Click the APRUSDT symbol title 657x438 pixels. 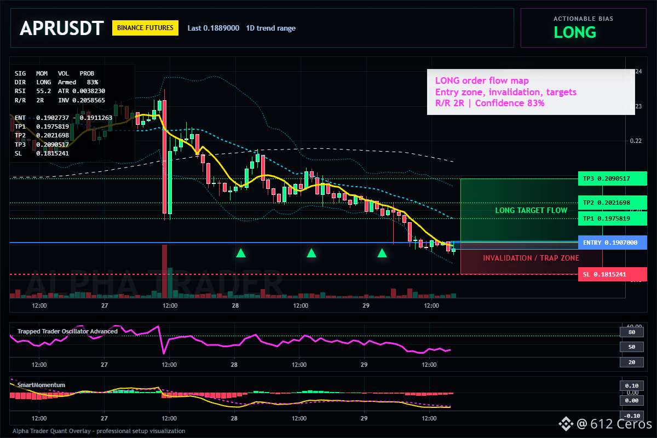coord(61,28)
